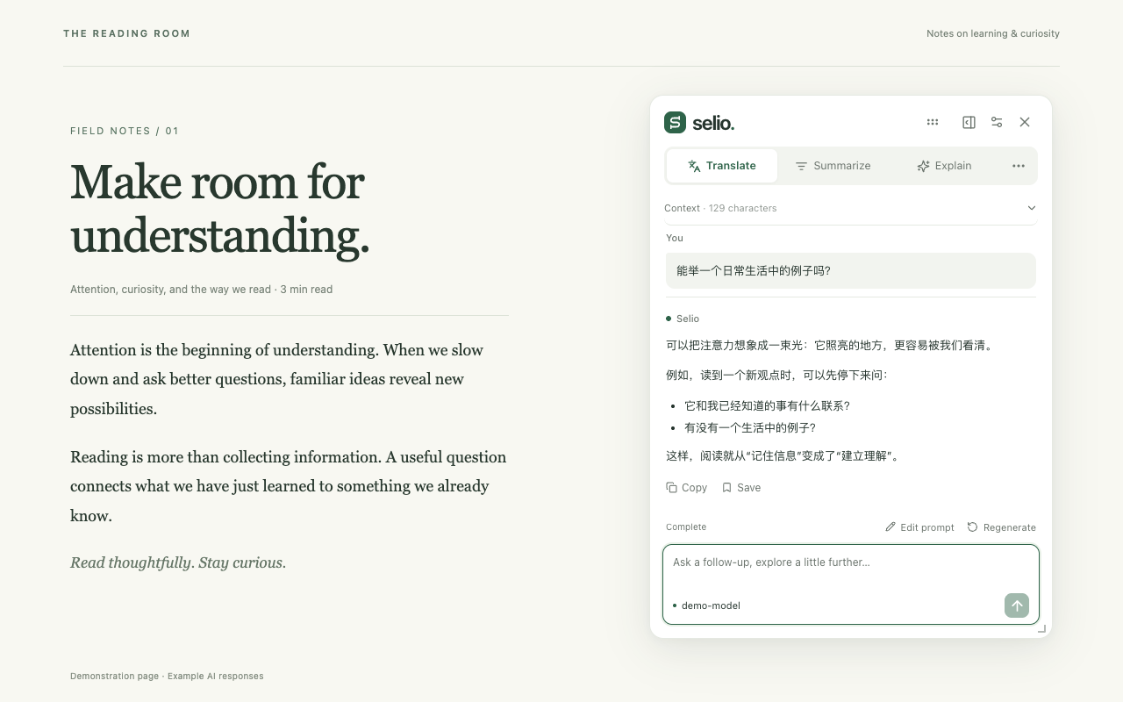Click the 'You' sender label

point(675,238)
